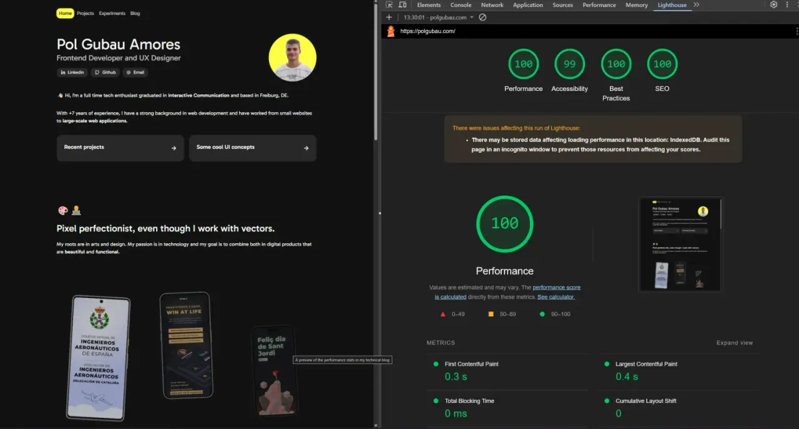Click the page screenshot thumbnail in report
799x429 pixels.
680,244
